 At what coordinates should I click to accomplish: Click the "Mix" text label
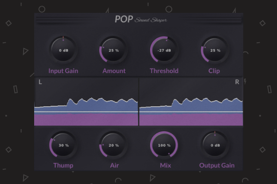tap(164, 166)
